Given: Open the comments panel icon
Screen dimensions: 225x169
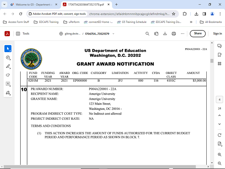Looking at the screenshot, I should click(219, 46).
